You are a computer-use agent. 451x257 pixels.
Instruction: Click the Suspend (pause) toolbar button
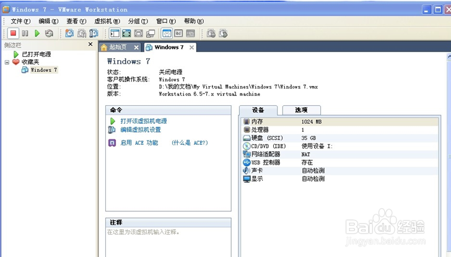click(x=25, y=33)
